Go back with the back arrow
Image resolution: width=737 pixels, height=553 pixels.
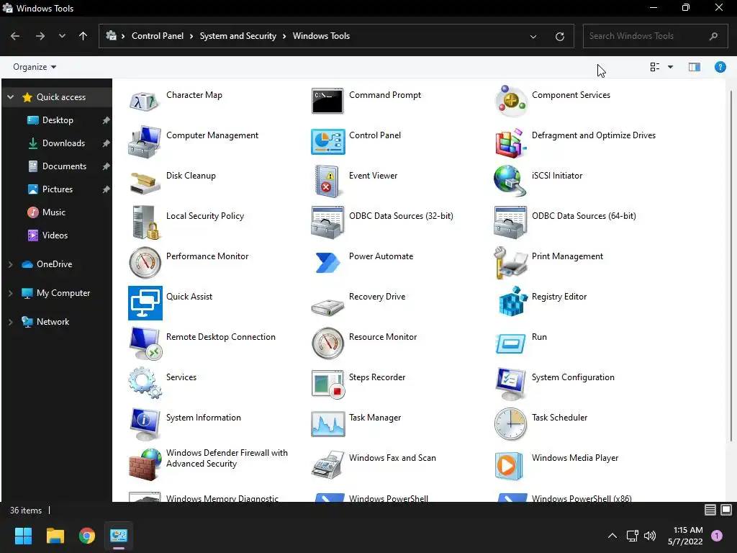[x=15, y=36]
